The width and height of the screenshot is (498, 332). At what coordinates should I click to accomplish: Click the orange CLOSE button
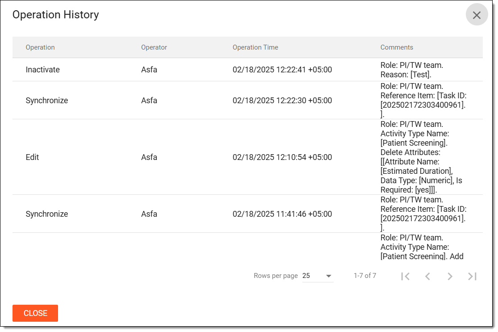(35, 313)
